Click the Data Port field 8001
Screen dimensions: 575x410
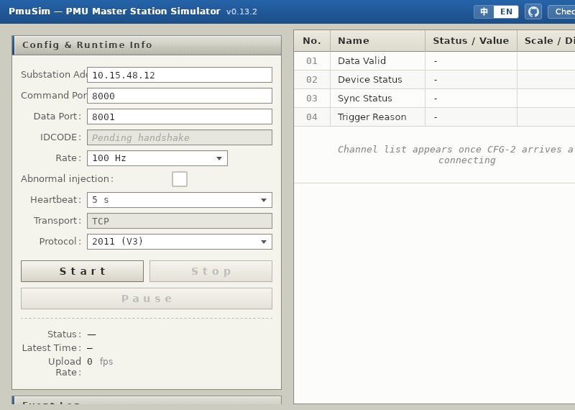[180, 117]
